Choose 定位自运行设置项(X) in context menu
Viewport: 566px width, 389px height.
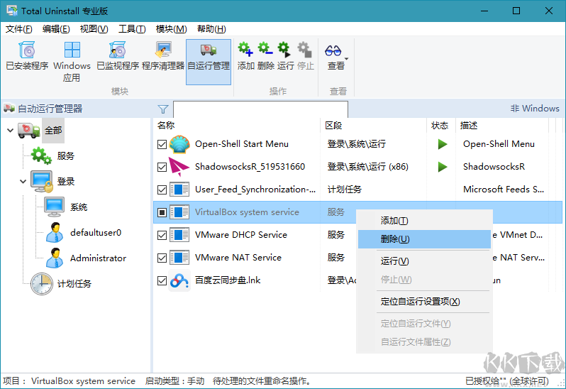(424, 302)
